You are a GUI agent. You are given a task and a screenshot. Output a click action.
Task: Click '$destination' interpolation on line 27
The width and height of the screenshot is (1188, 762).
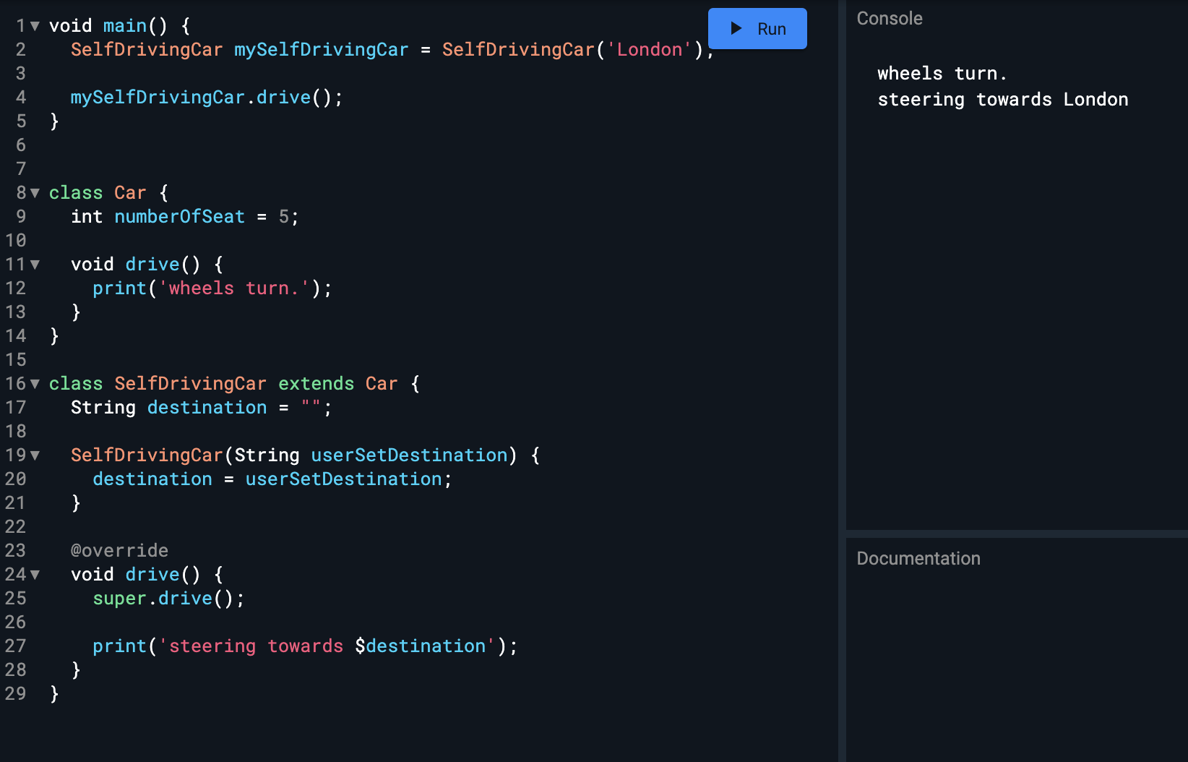click(420, 646)
